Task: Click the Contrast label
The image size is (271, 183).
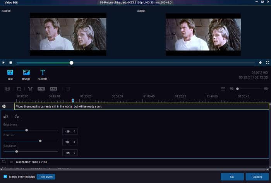Action: click(9, 135)
